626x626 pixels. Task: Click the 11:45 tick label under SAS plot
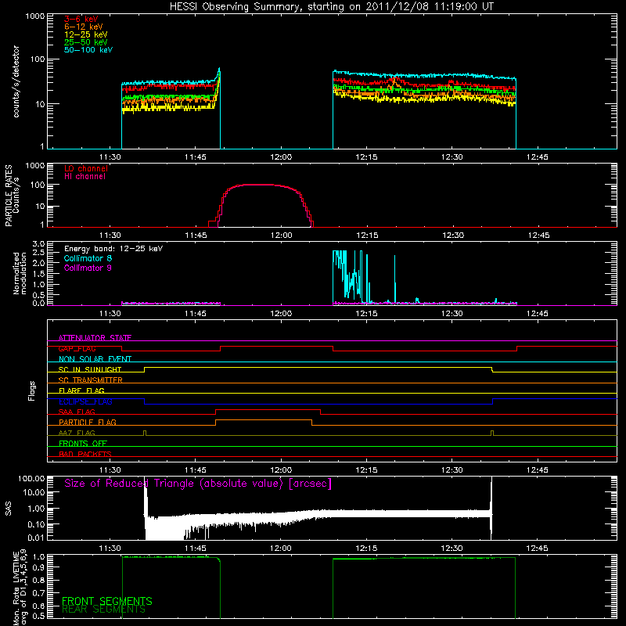click(x=196, y=549)
